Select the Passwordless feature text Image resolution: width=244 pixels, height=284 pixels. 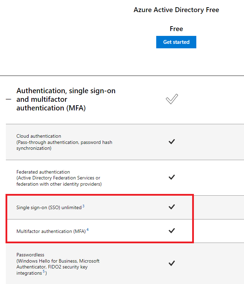58,264
